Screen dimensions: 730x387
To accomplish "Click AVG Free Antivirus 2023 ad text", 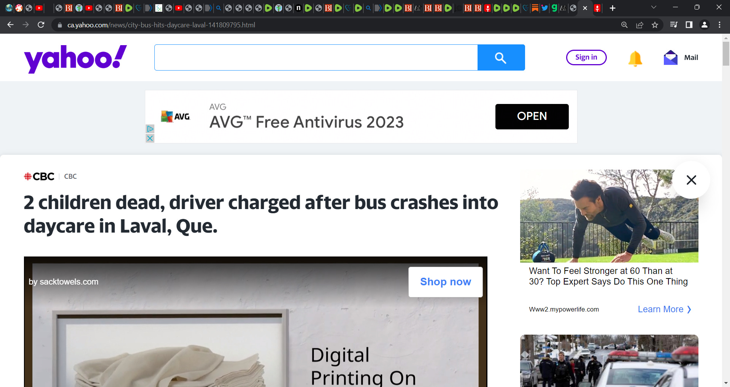I will coord(306,122).
